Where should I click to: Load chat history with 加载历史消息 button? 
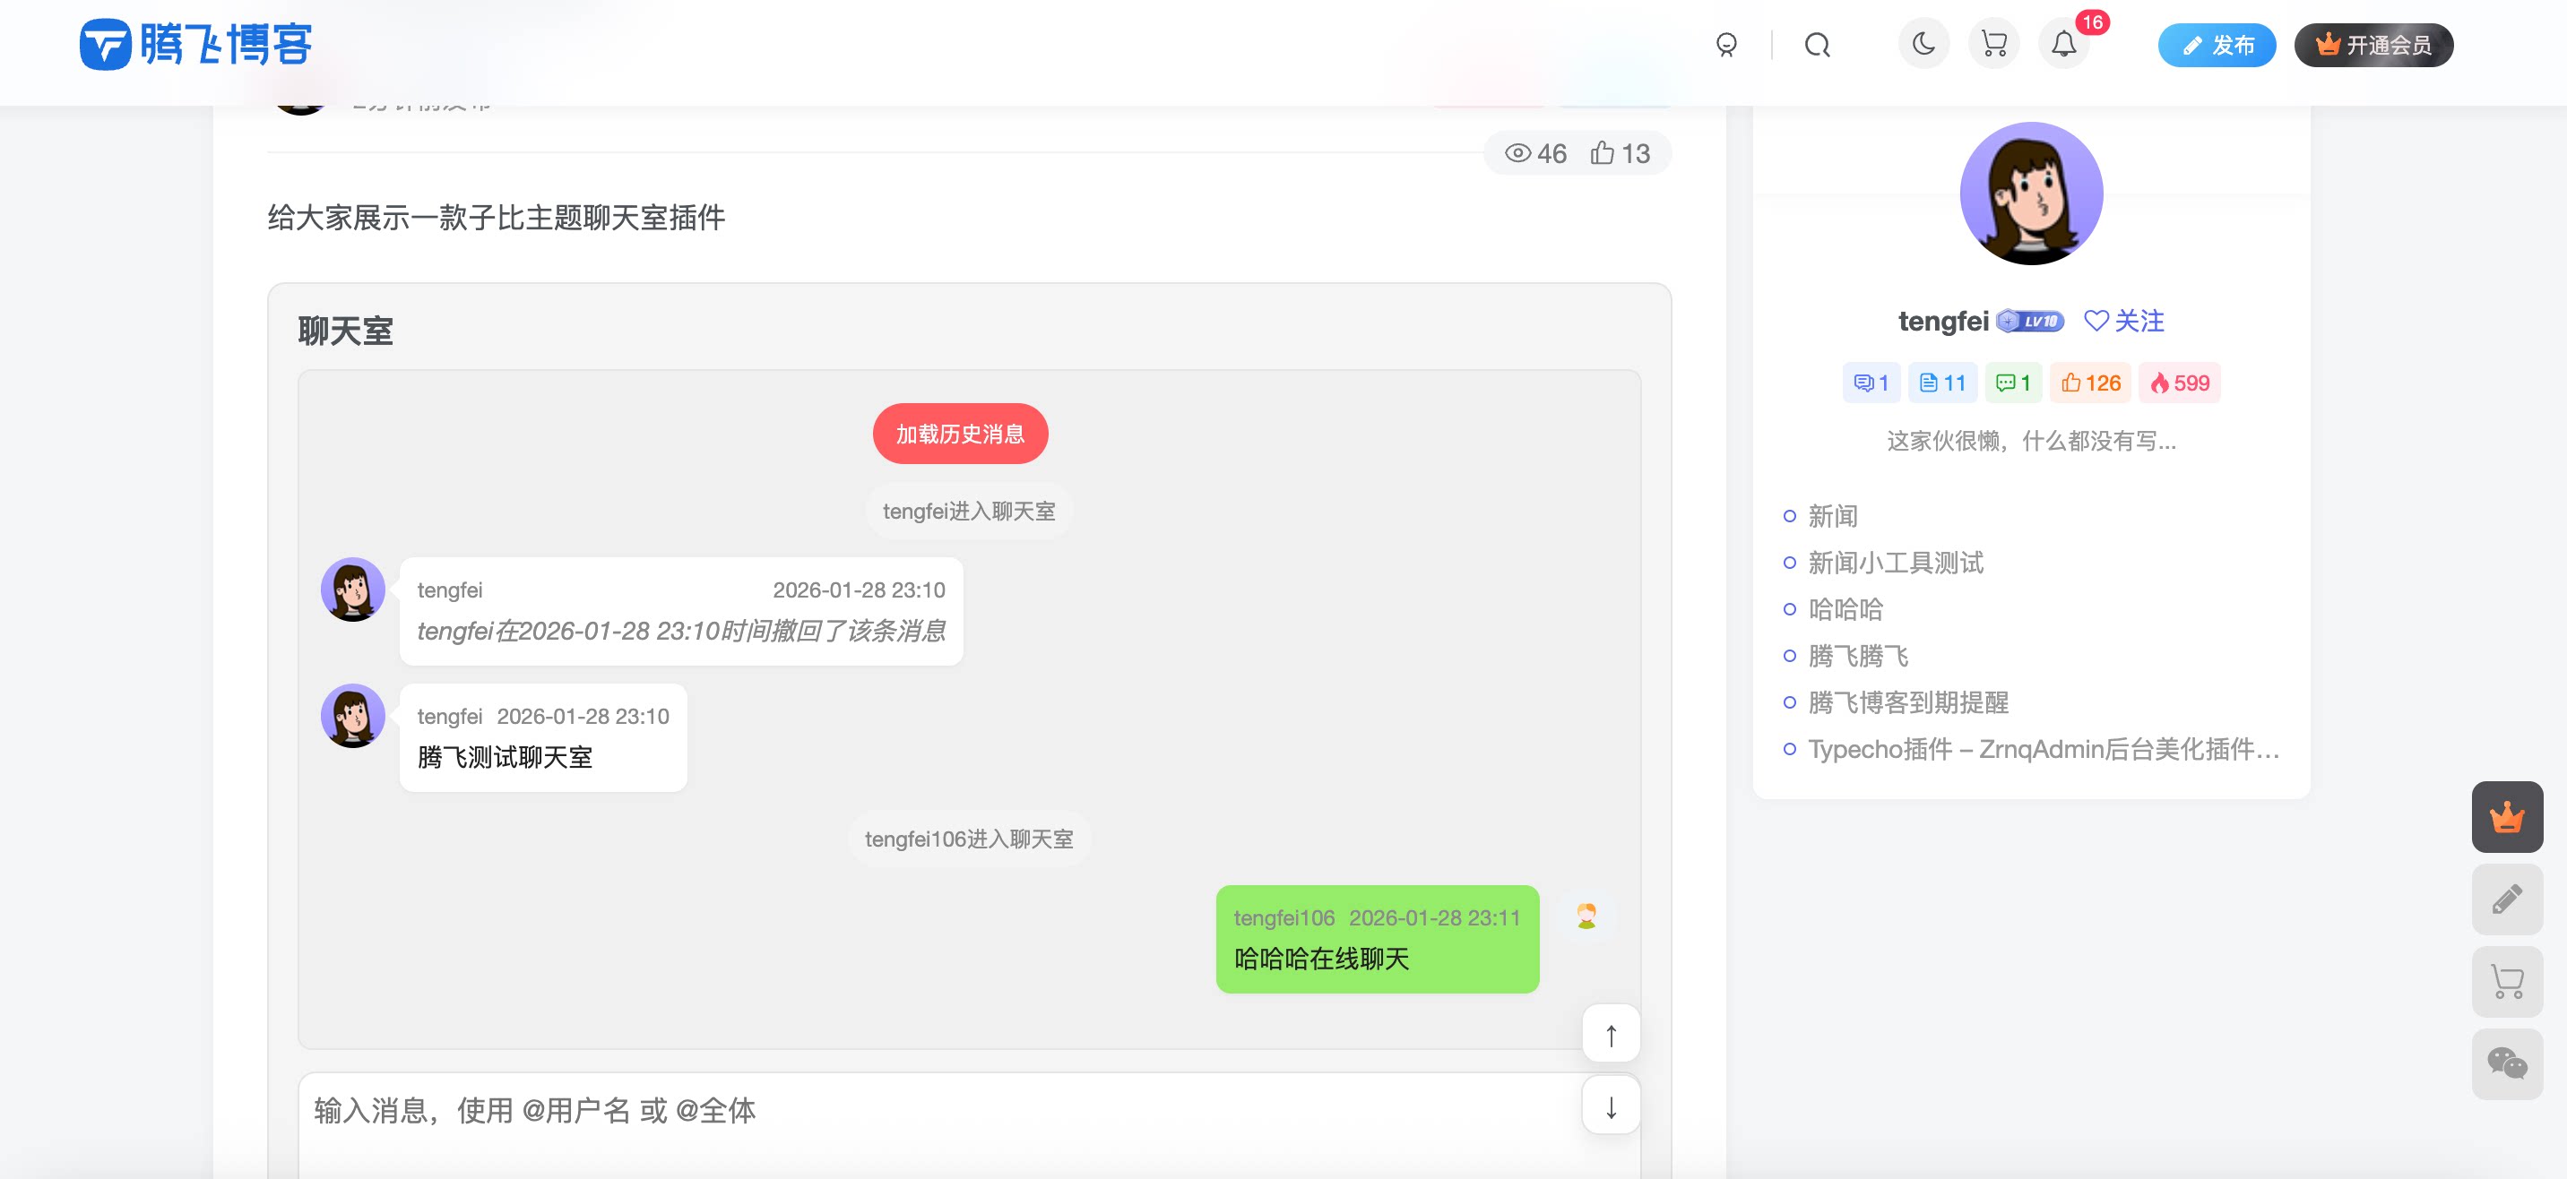[x=960, y=433]
